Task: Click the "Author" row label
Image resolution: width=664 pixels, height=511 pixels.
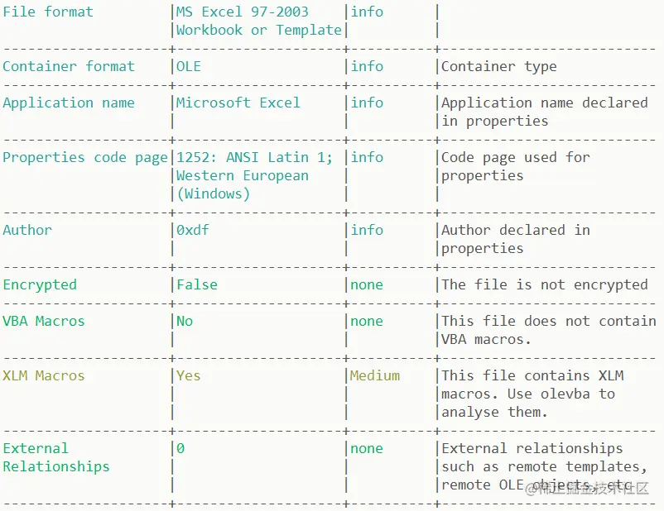Action: point(27,230)
